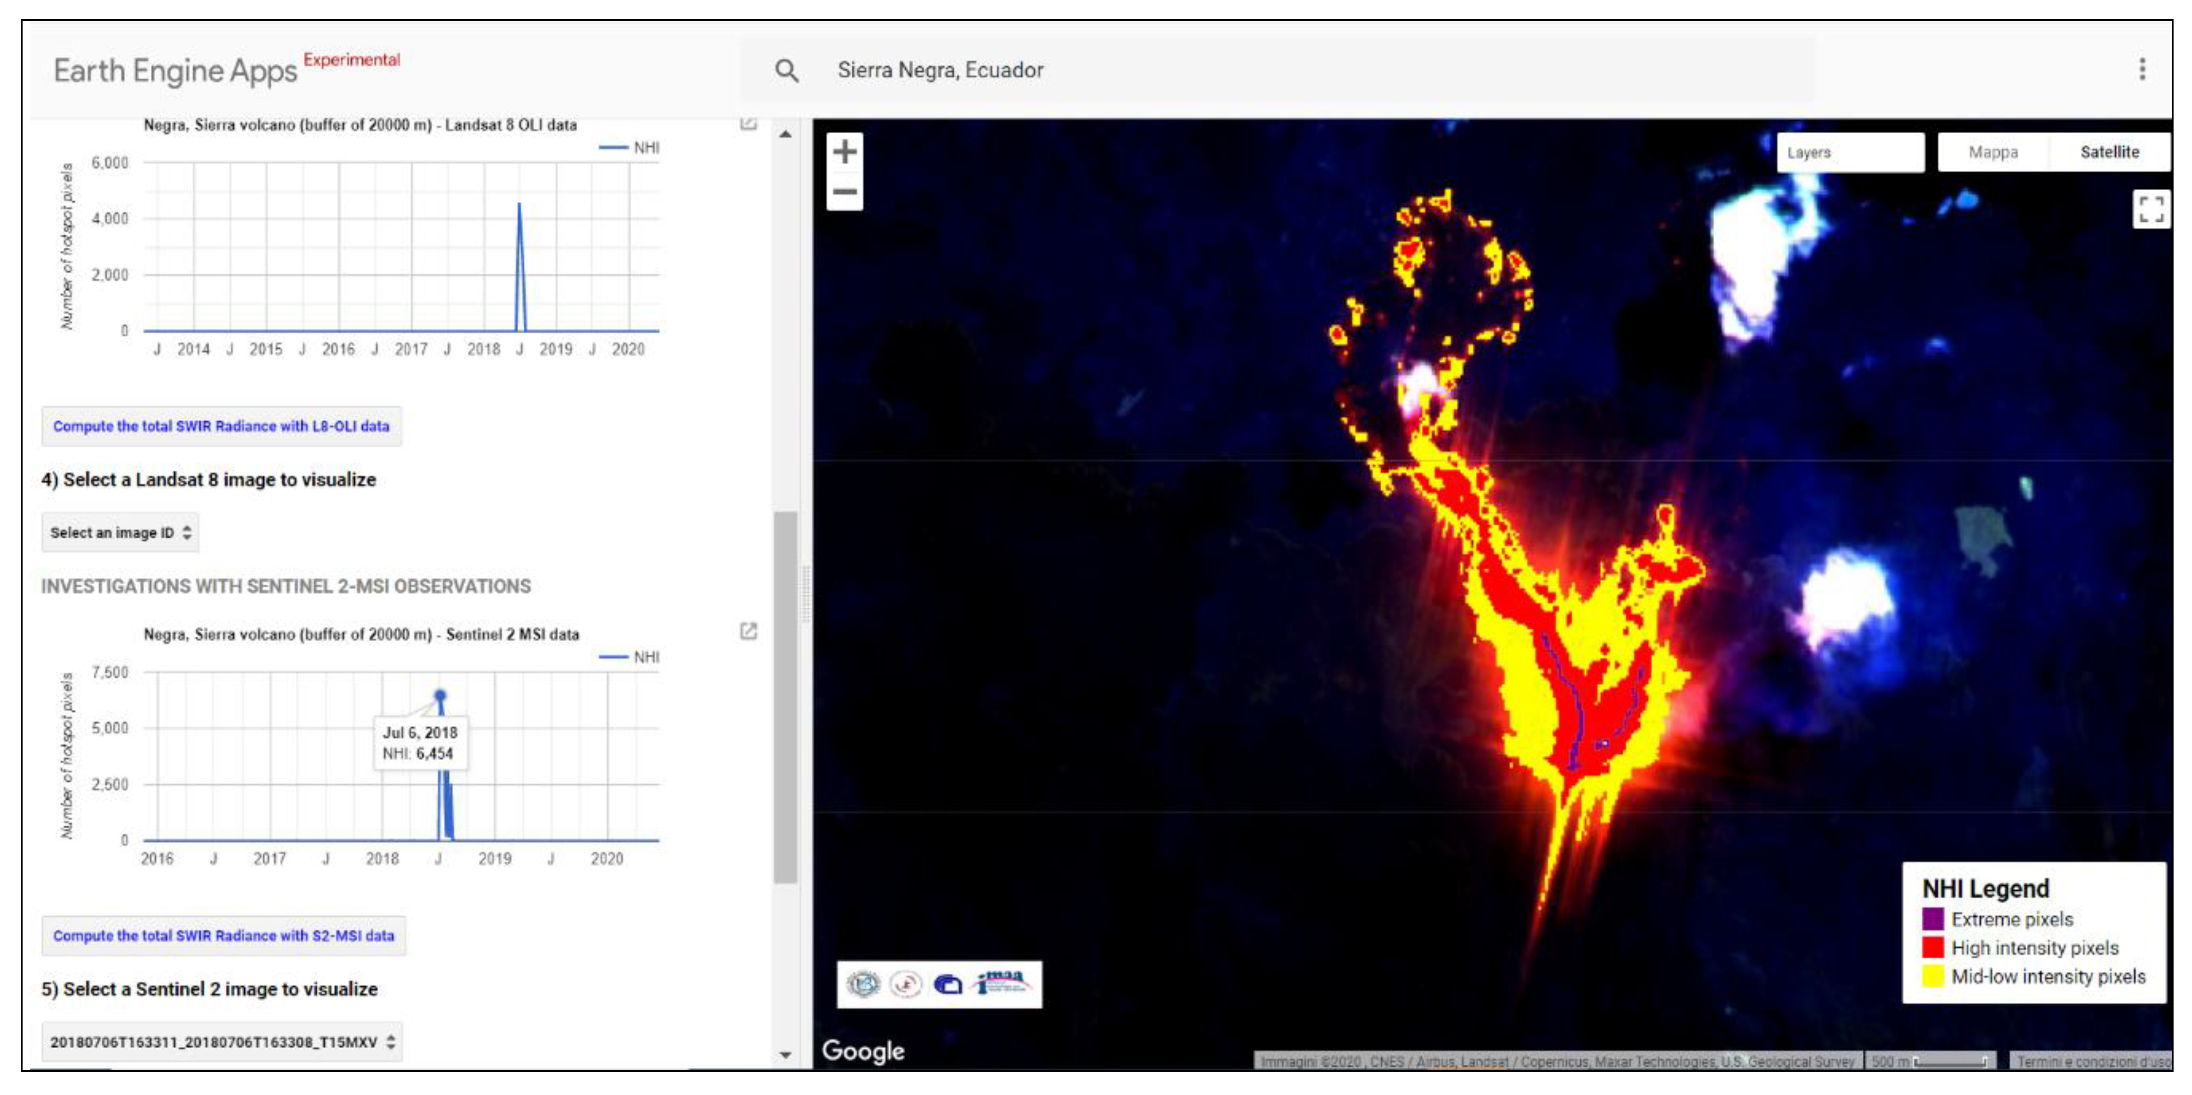
Task: Open the Layers control
Action: [1849, 153]
